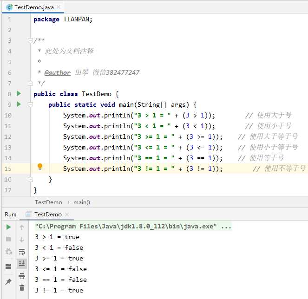Click console output '3 != 1 = true'
Image resolution: width=308 pixels, height=299 pixels.
click(x=59, y=290)
